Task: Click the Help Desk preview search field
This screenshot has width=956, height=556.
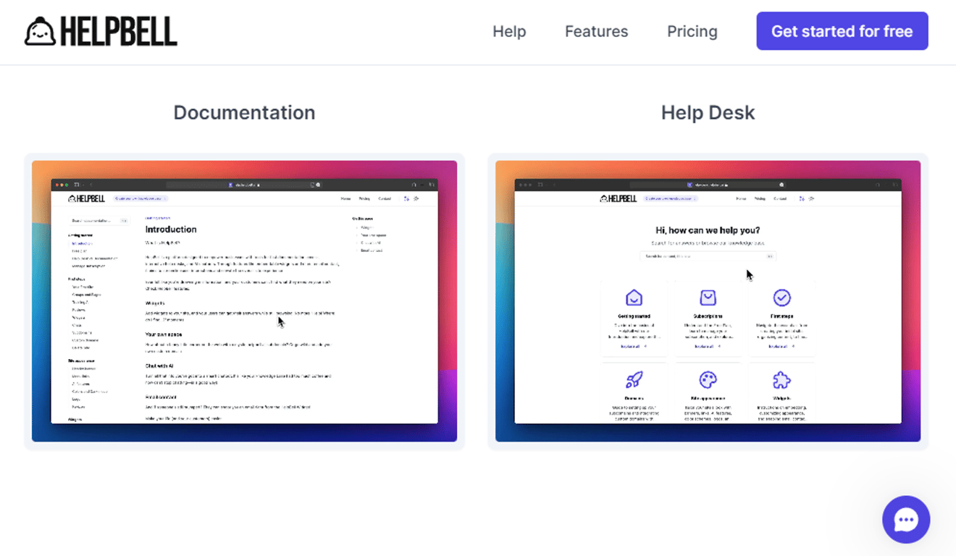Action: click(708, 256)
